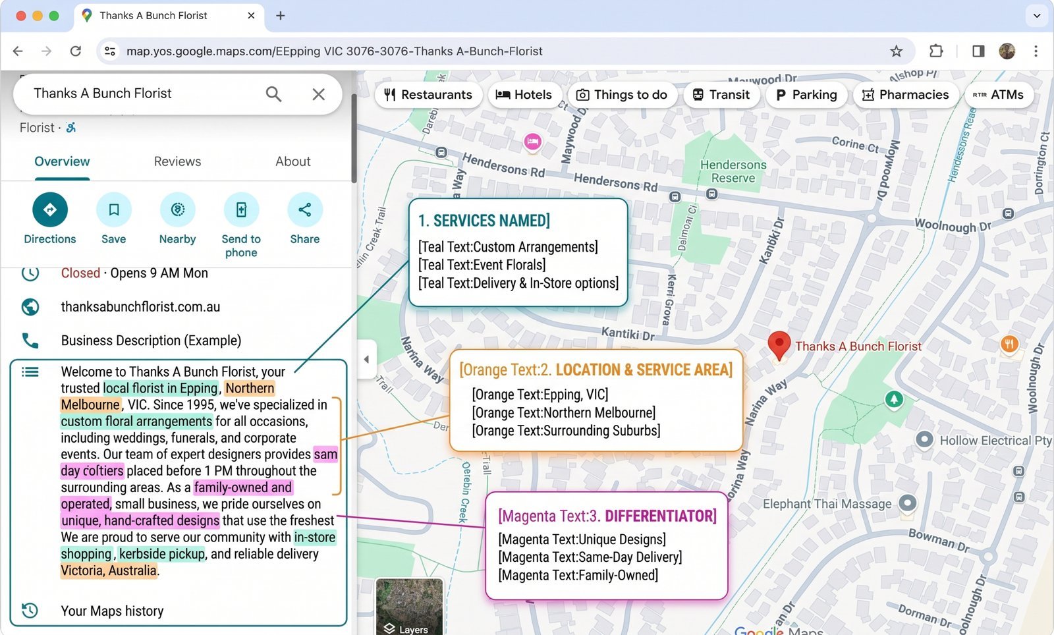This screenshot has width=1054, height=635.
Task: Show Pharmacies on the map
Action: pos(906,95)
